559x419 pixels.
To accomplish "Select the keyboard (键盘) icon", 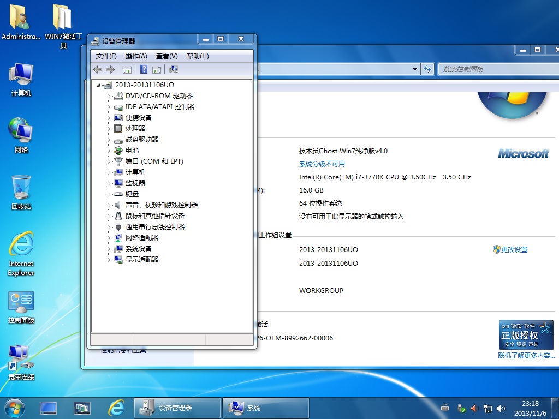I will tap(118, 194).
